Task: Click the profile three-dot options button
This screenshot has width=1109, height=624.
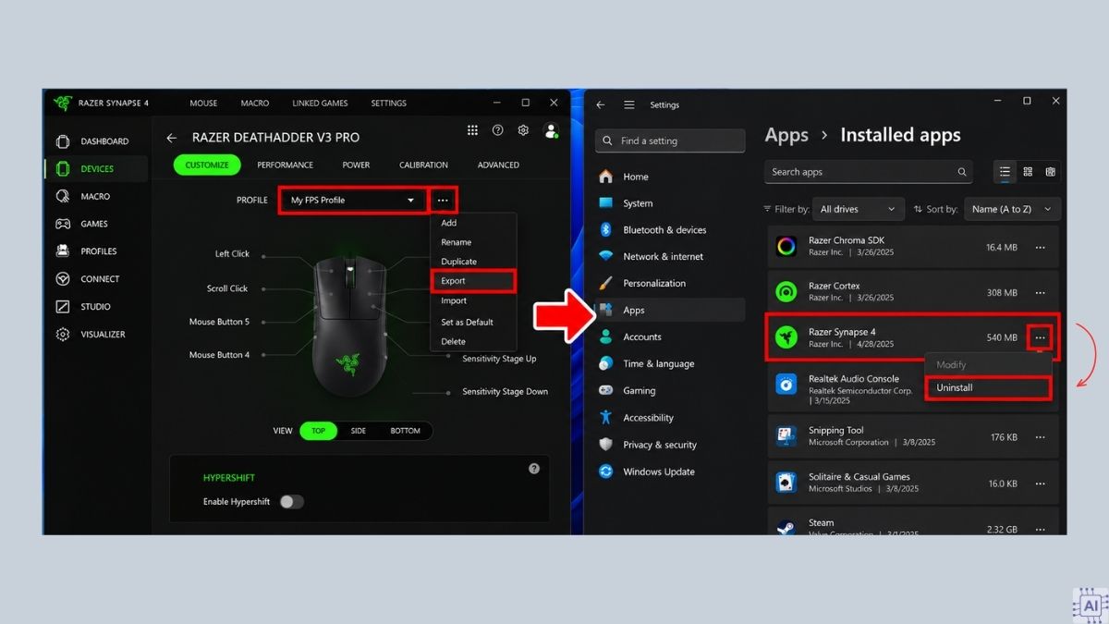Action: point(444,201)
